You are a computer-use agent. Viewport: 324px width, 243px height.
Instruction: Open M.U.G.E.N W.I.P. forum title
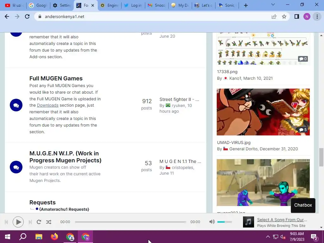65,157
